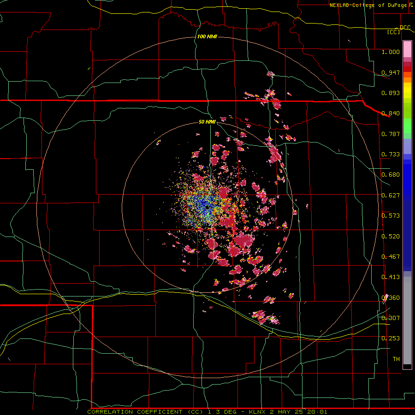Click the radar site center of blue clutter
The image size is (415, 415).
[207, 207]
